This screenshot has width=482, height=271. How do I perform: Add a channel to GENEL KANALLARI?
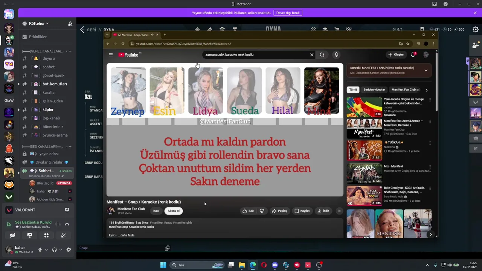coord(70,51)
